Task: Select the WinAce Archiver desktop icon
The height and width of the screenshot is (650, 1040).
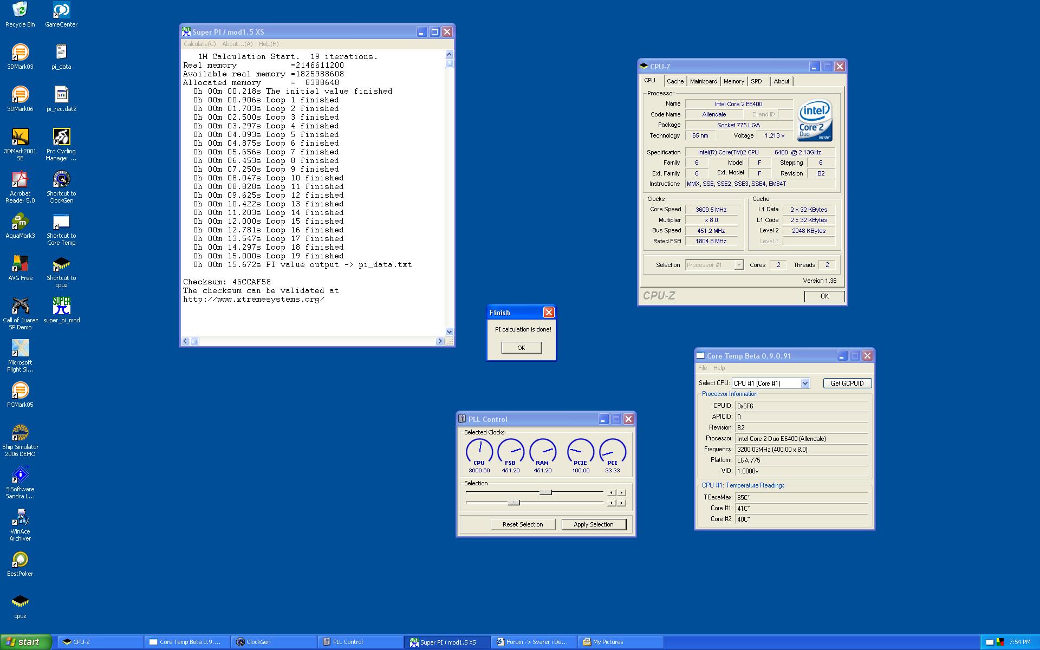Action: click(x=20, y=524)
